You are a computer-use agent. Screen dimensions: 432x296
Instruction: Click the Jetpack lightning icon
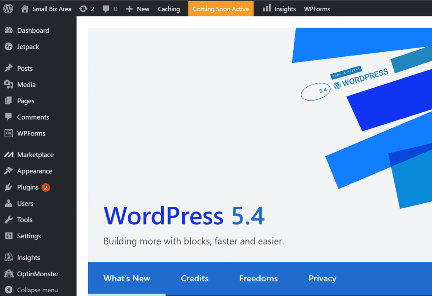click(8, 46)
